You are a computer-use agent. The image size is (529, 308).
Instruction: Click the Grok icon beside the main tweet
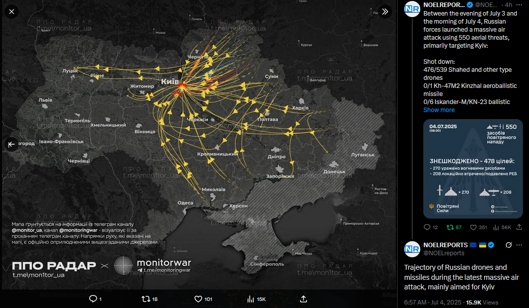tap(508, 245)
